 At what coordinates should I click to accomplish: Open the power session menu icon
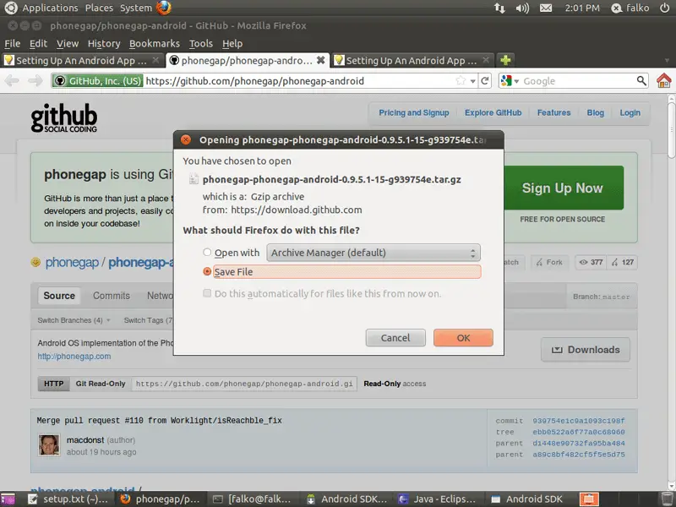(664, 8)
